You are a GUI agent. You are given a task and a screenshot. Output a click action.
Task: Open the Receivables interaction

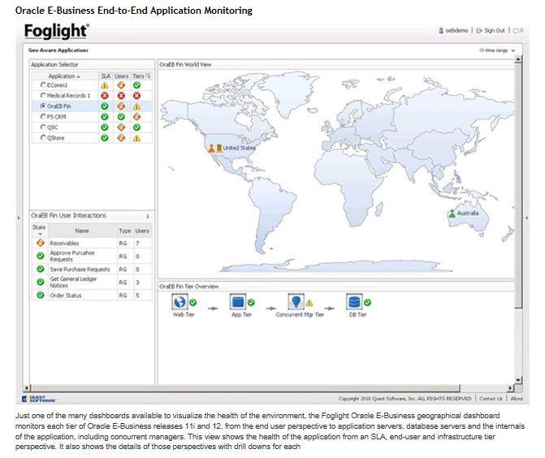(64, 244)
